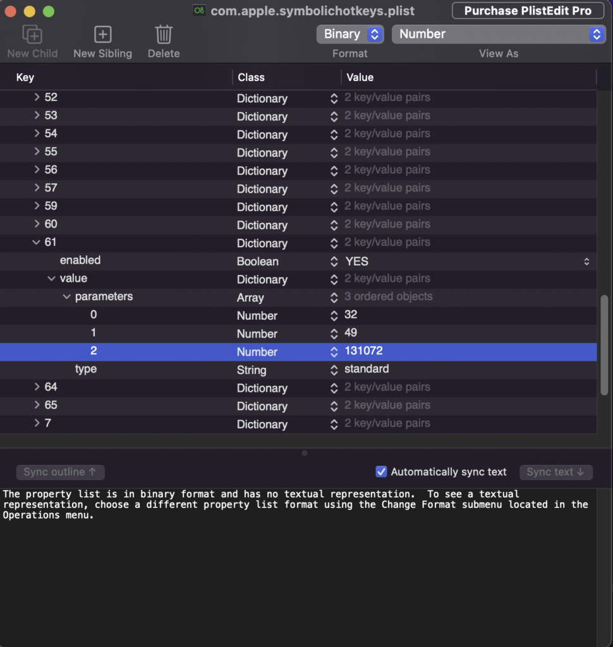Image resolution: width=613 pixels, height=647 pixels.
Task: Click the New Sibling toolbar icon
Action: click(x=102, y=34)
